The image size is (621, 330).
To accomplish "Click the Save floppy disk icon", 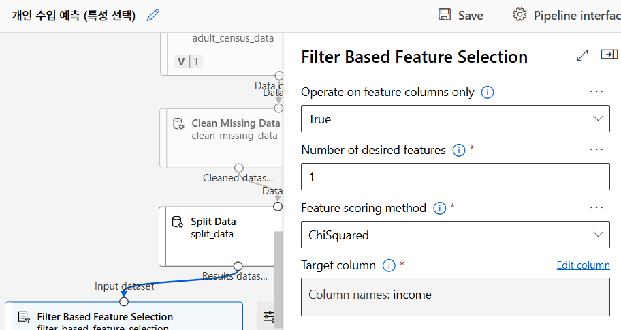I will [445, 15].
